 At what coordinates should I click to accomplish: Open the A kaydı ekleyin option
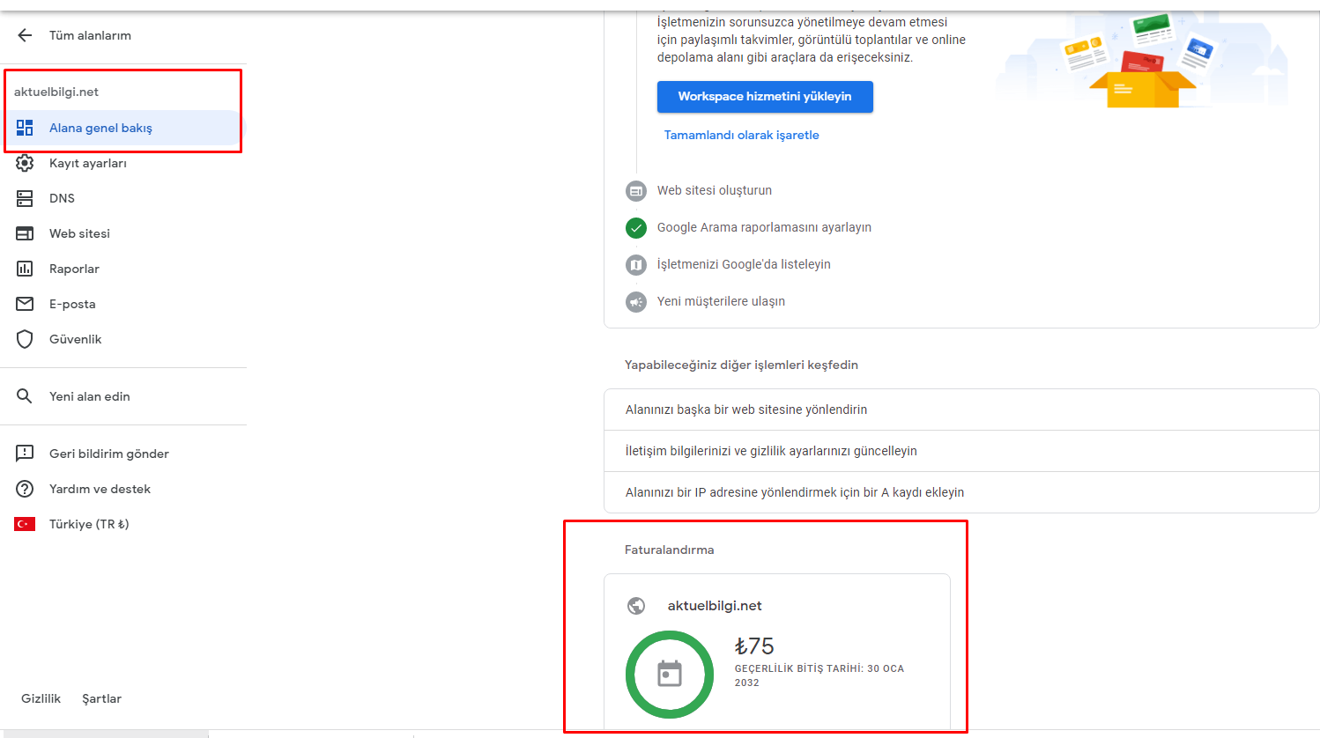[x=961, y=492]
